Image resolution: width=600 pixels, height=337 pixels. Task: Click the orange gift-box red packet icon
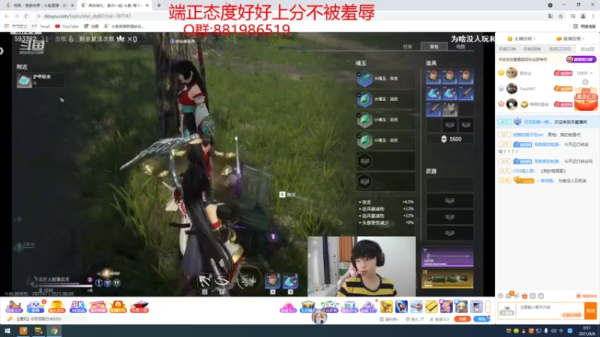[118, 306]
